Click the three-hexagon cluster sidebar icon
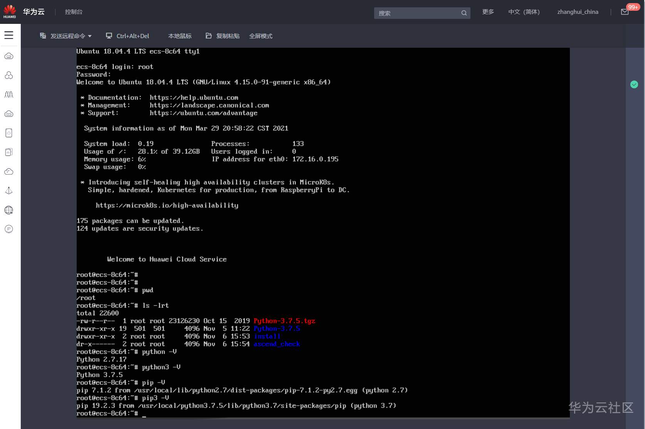The width and height of the screenshot is (645, 429). tap(9, 75)
